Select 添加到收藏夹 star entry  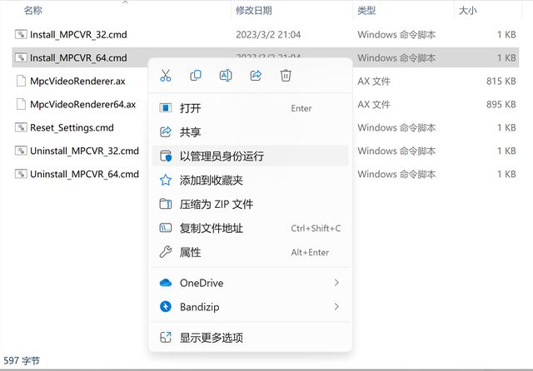[250, 181]
